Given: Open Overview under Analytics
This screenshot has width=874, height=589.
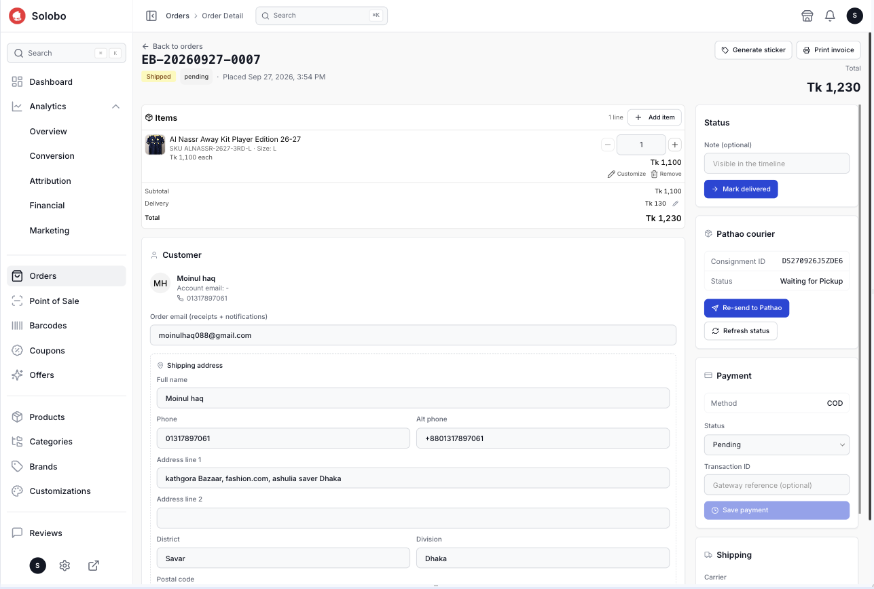Looking at the screenshot, I should pos(48,132).
